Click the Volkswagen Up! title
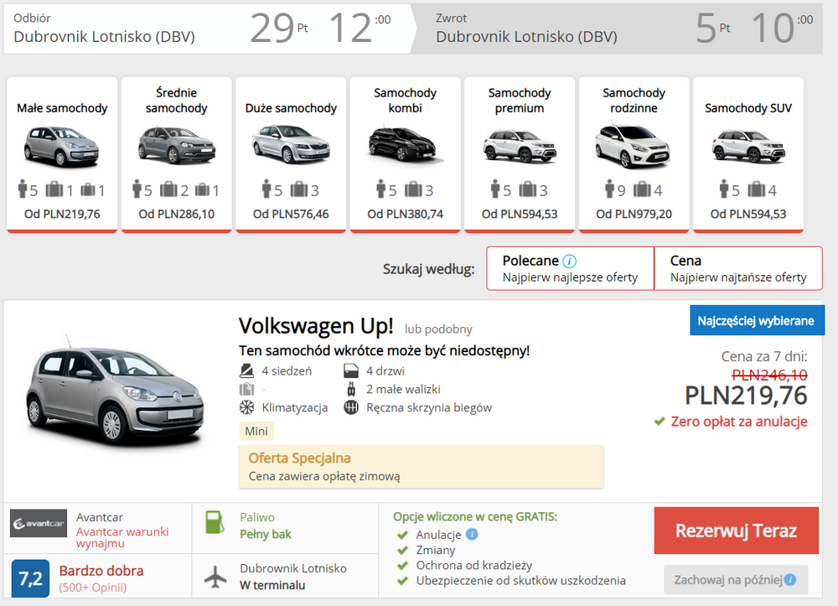 pyautogui.click(x=316, y=325)
